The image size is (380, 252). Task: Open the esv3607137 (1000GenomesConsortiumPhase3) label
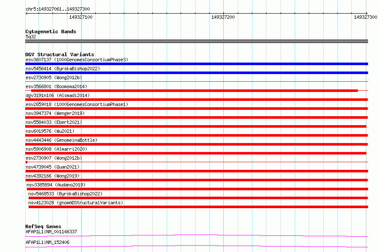coord(77,60)
